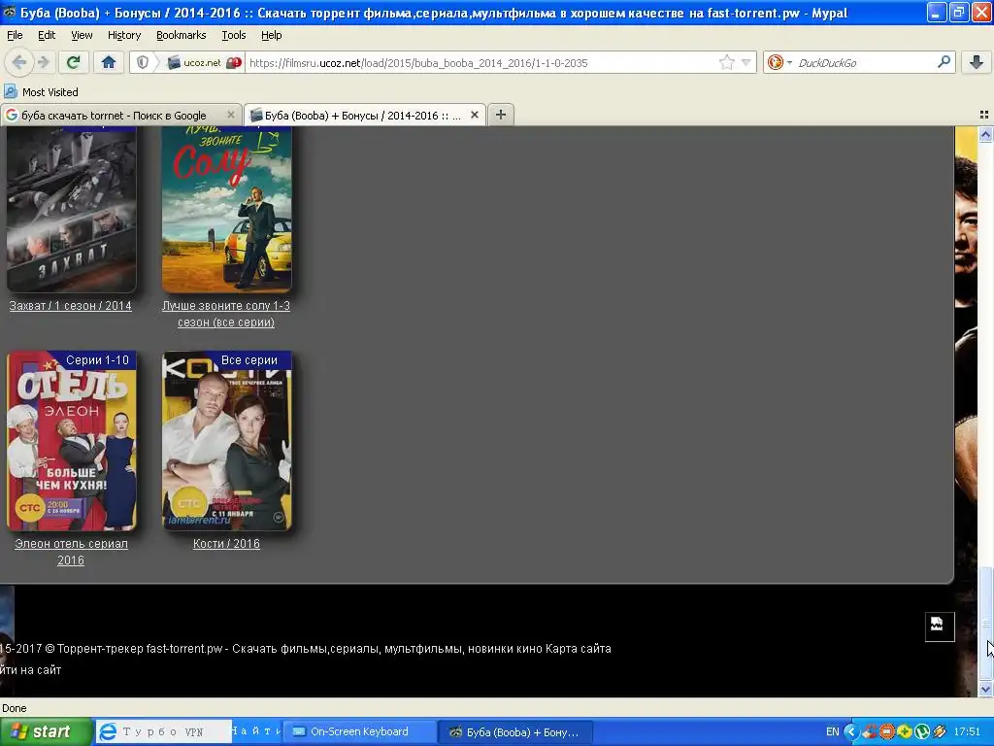Open the Edit menu
Image resolution: width=994 pixels, height=746 pixels.
[x=47, y=35]
